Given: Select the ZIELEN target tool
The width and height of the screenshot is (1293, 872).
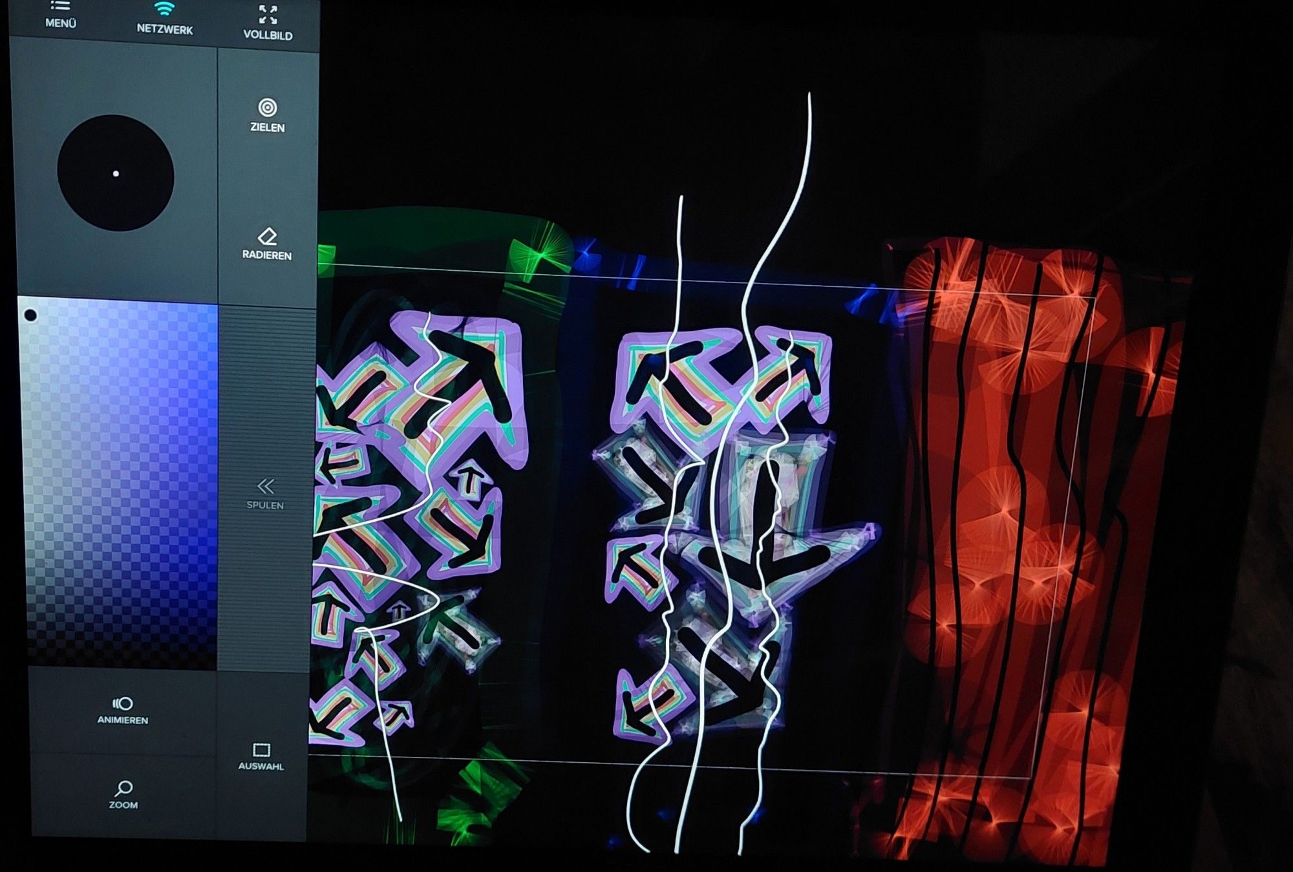Looking at the screenshot, I should pos(267,116).
